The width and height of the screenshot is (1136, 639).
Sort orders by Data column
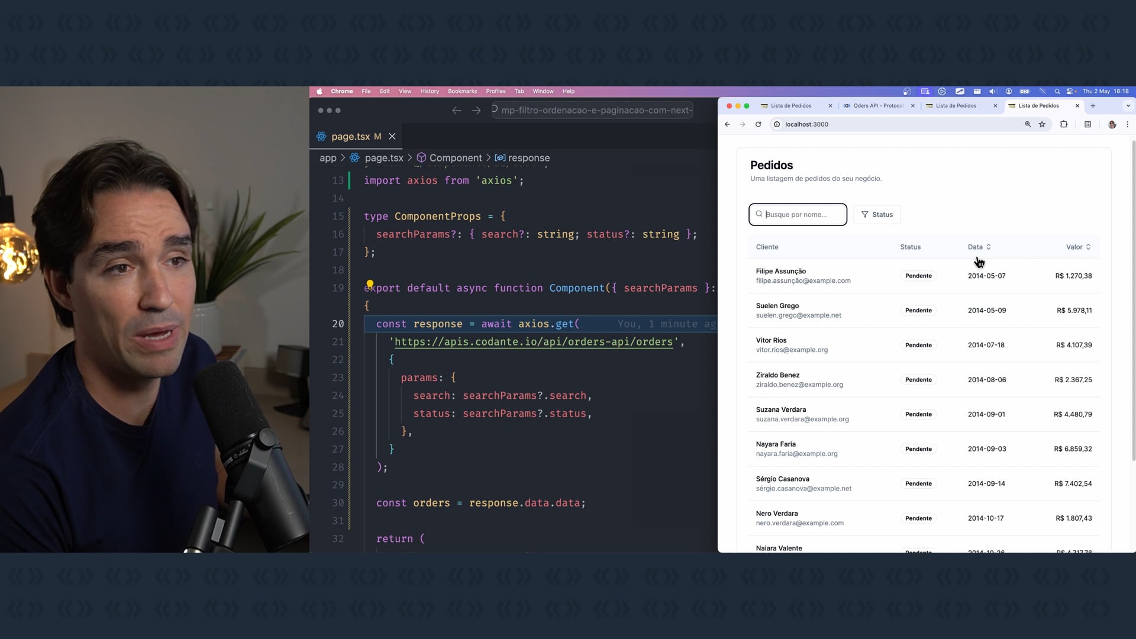(979, 247)
